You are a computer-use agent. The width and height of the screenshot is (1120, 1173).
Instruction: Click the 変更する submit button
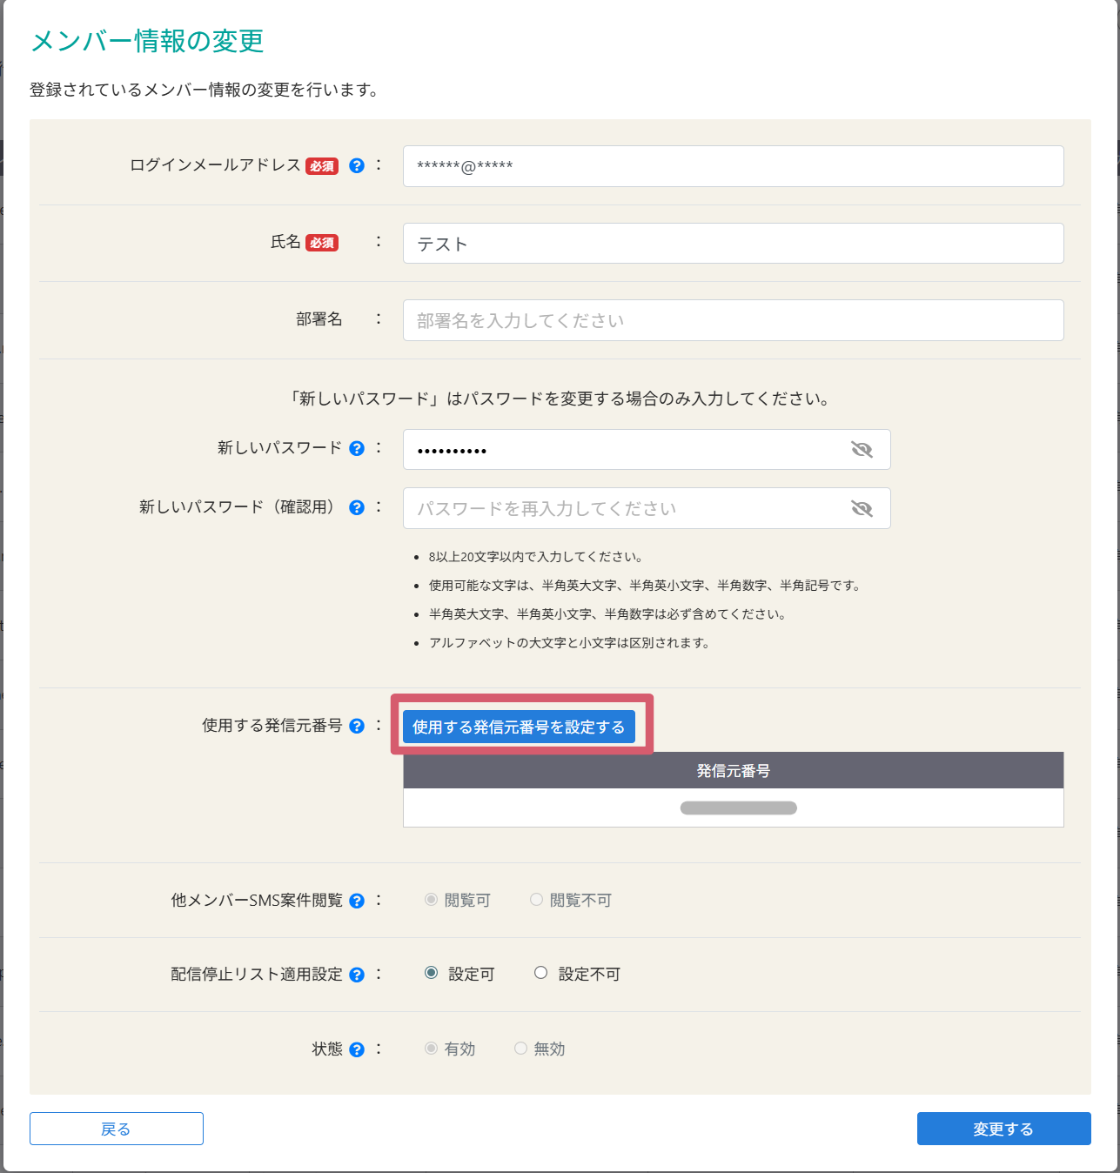click(x=1003, y=1129)
